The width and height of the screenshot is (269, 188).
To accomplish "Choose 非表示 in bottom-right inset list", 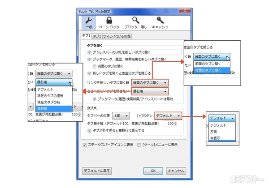I will pos(222,138).
